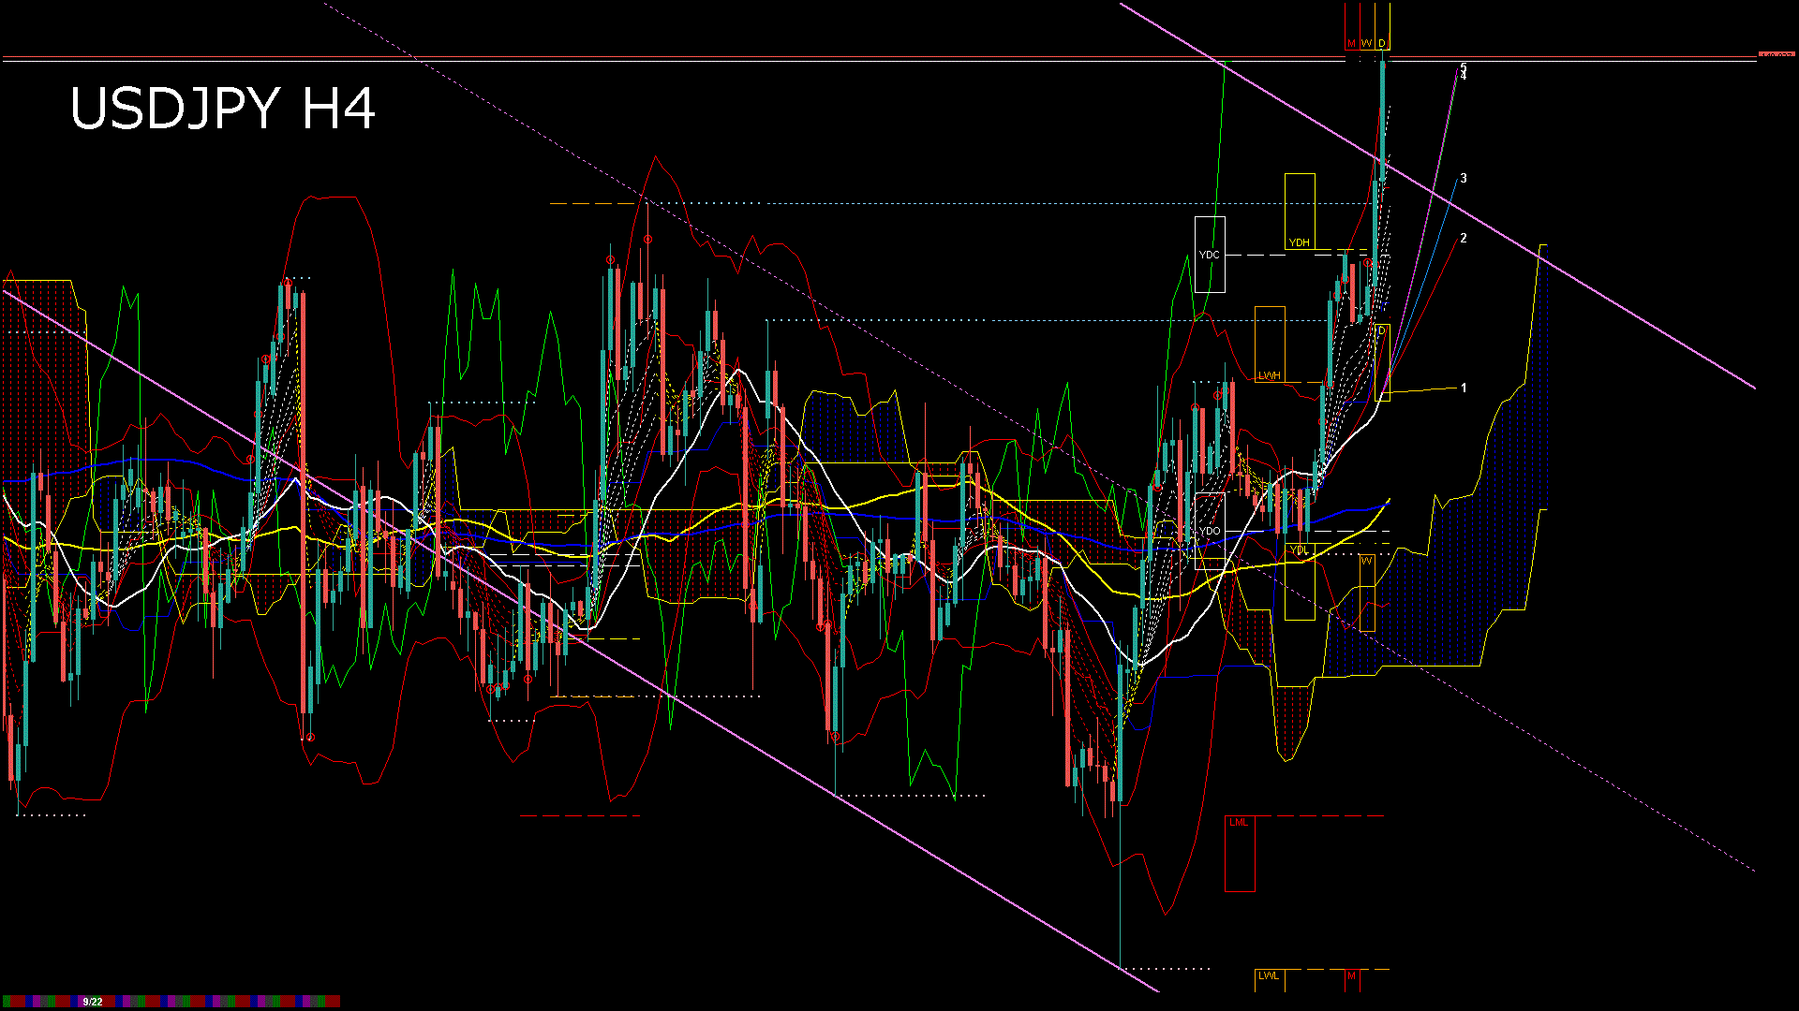The height and width of the screenshot is (1011, 1799).
Task: Click the orange W marker at top
Action: (x=1366, y=43)
